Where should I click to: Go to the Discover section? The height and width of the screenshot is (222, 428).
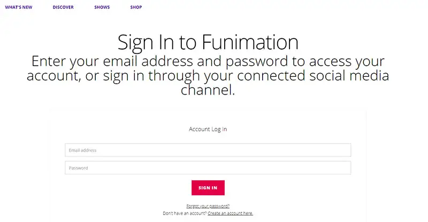click(x=63, y=7)
